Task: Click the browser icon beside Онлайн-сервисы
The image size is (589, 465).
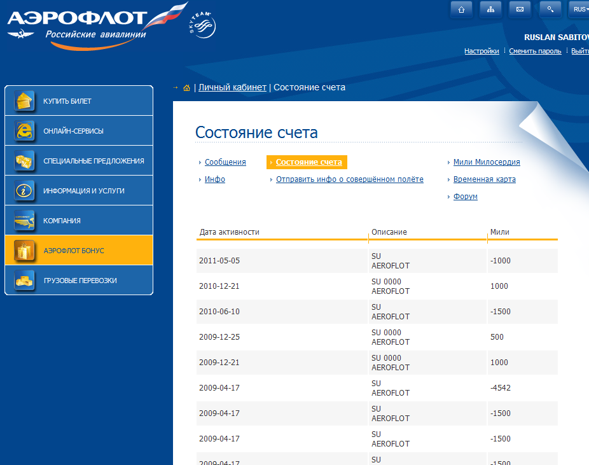Action: coord(24,130)
